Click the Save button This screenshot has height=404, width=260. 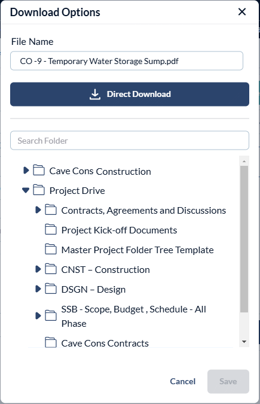[x=228, y=381]
